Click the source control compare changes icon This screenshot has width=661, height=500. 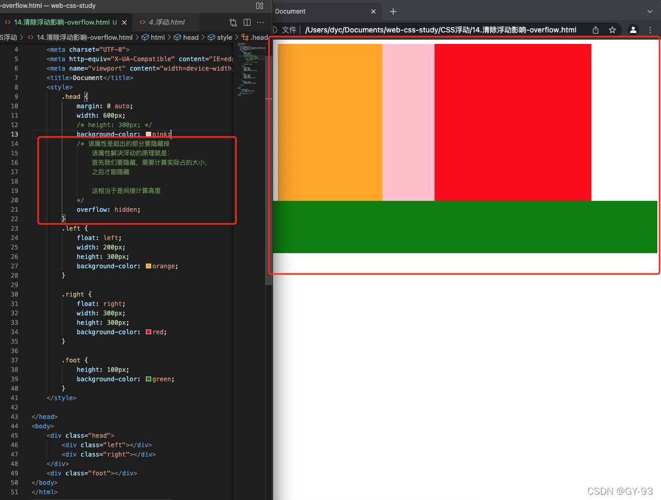pos(233,22)
